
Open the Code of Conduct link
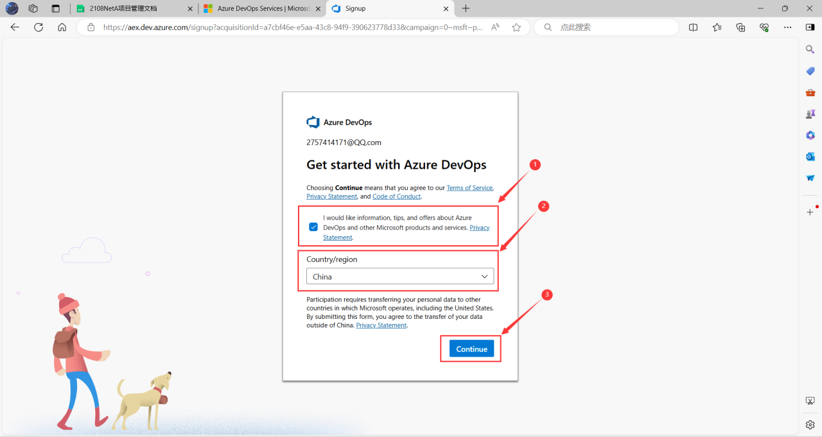tap(396, 196)
